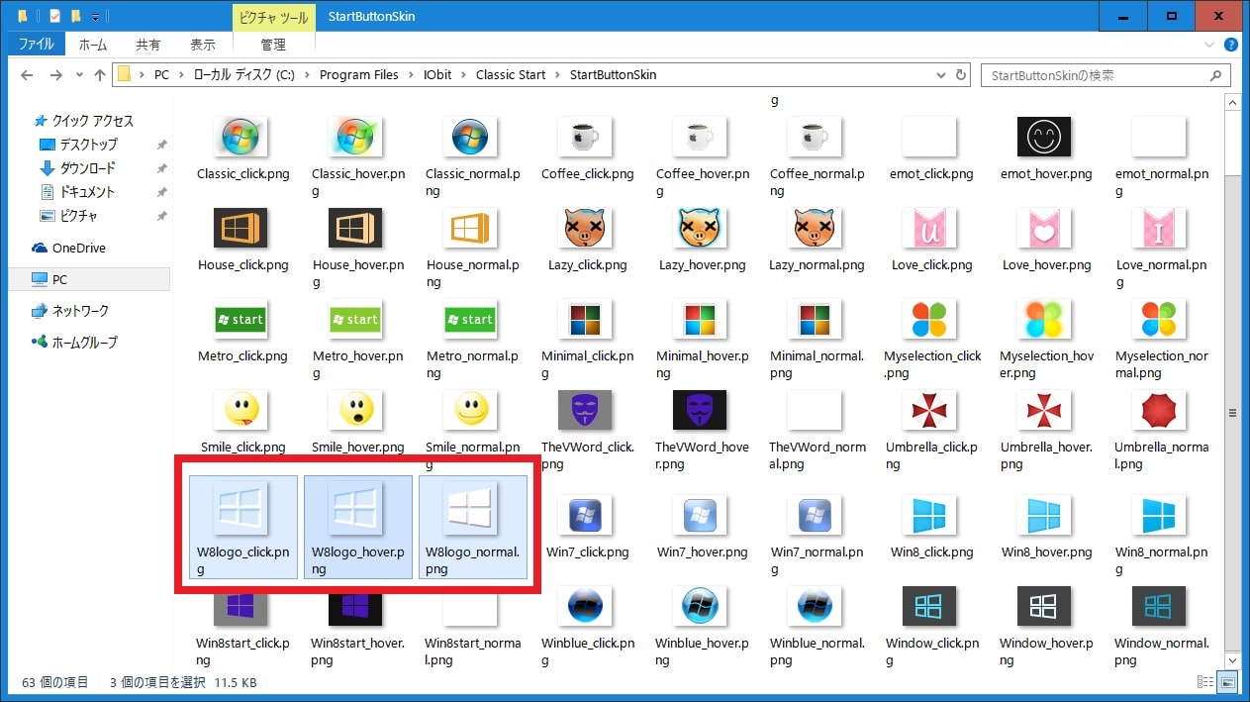Open OneDrive in navigation pane
Screen dimensions: 1250x702
(79, 248)
